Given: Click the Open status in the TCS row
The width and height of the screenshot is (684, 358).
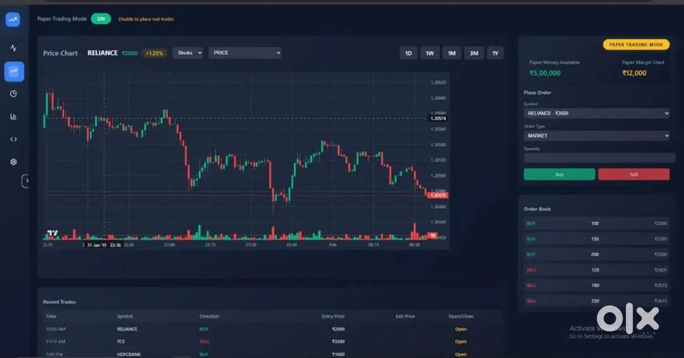Looking at the screenshot, I should coord(460,342).
